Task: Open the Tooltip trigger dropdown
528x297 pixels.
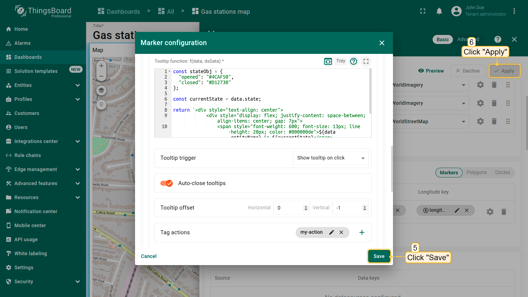Action: 331,158
